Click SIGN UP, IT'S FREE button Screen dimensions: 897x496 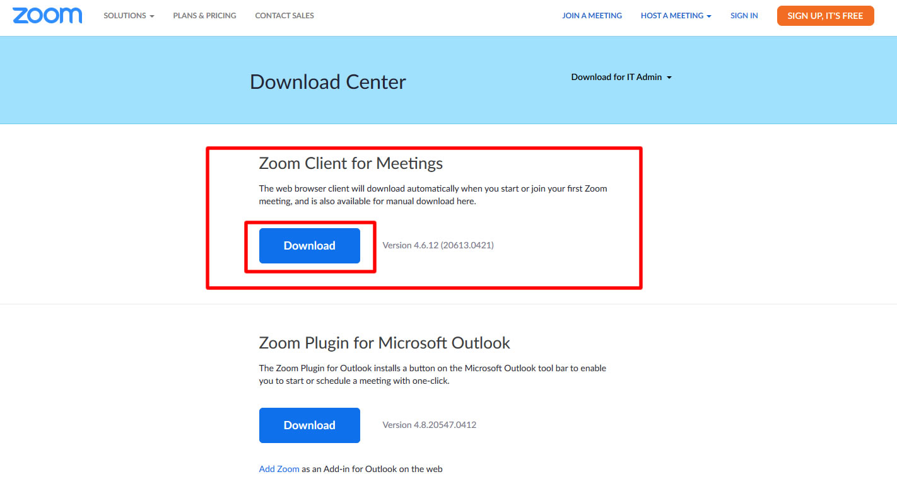point(825,16)
